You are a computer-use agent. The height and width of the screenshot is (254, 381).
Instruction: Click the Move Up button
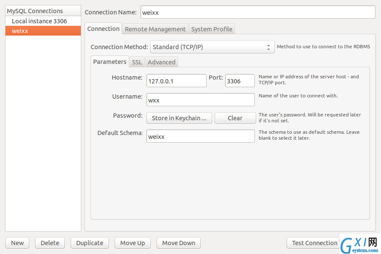[133, 243]
